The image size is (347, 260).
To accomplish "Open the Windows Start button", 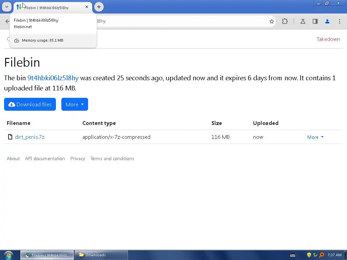I will pos(8,255).
